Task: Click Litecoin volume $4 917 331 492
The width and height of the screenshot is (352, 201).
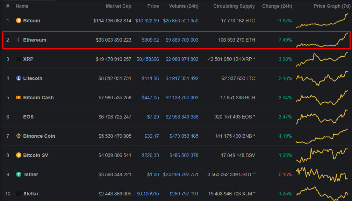Action: [182, 78]
